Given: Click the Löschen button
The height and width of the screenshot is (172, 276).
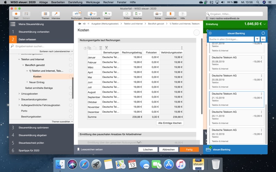Looking at the screenshot, I should [148, 149].
